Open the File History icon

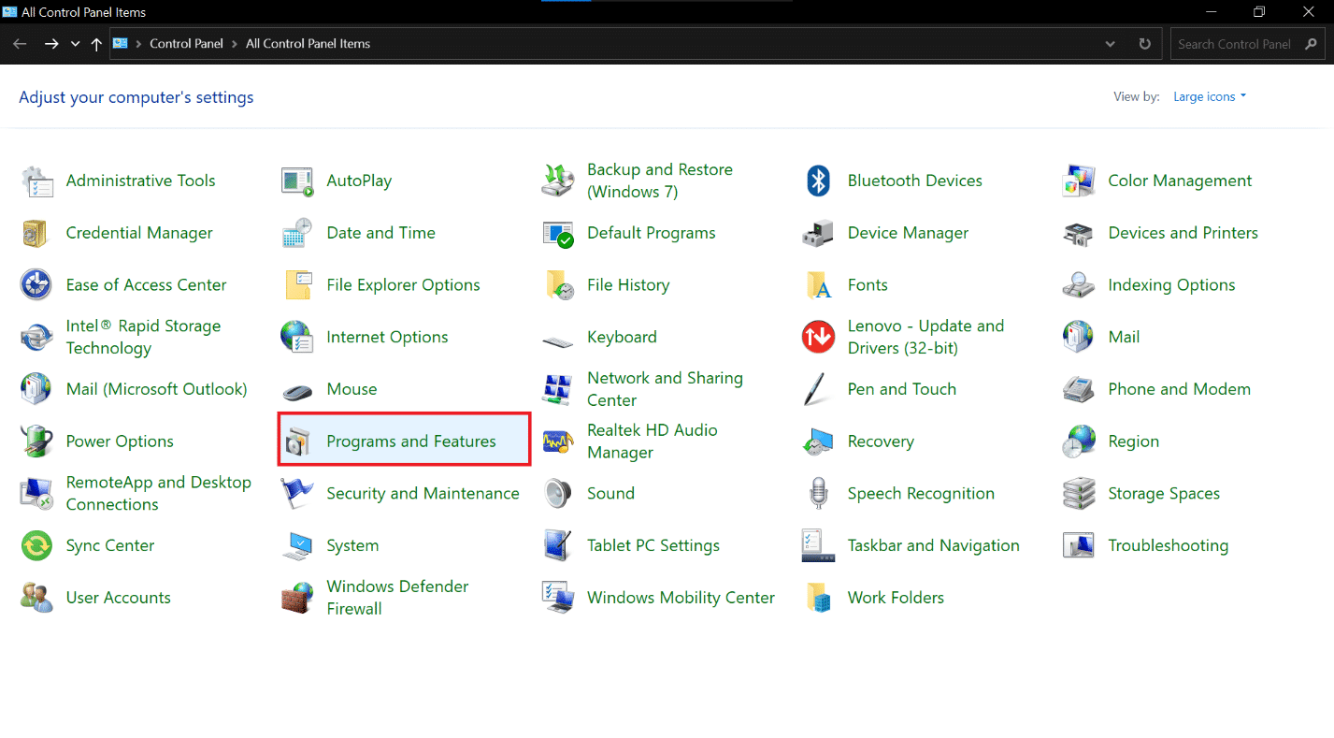point(558,285)
